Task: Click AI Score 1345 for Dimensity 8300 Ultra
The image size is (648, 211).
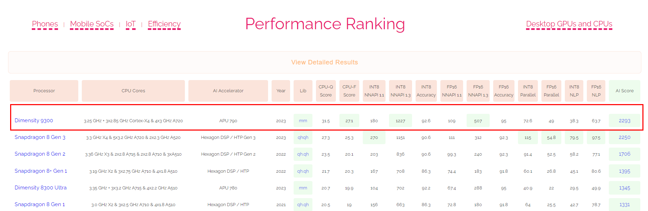Action: click(x=625, y=188)
